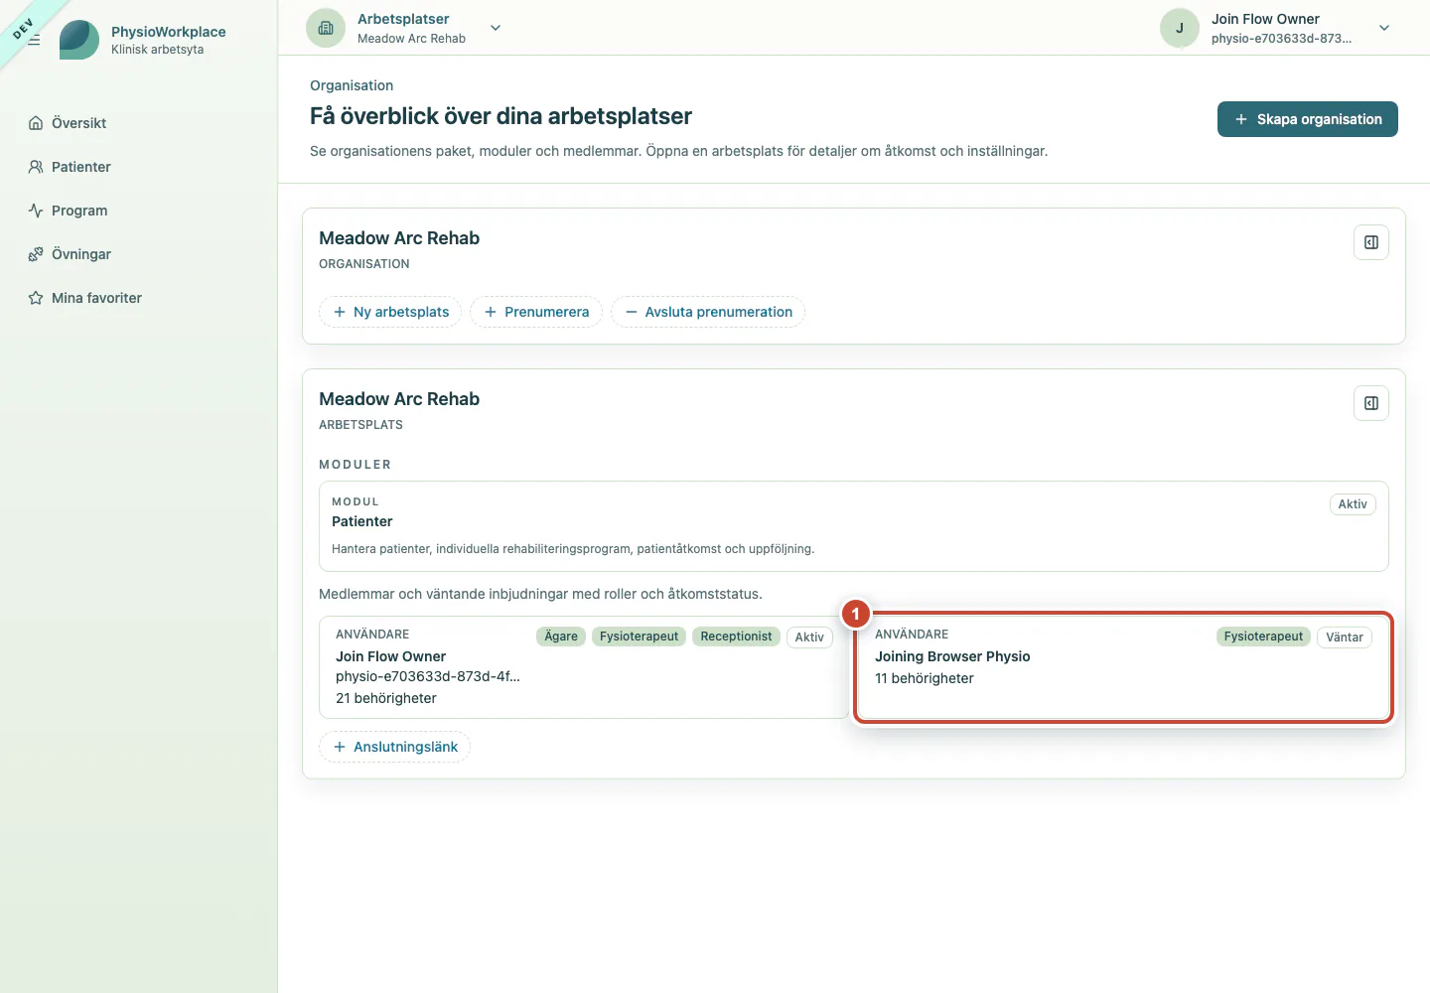Click the 21 behörigheter text
This screenshot has width=1430, height=993.
point(386,698)
